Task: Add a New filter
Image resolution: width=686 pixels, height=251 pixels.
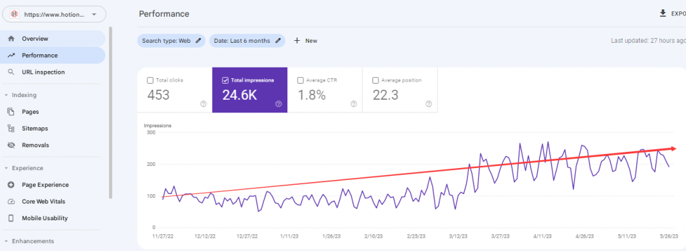Action: 305,41
